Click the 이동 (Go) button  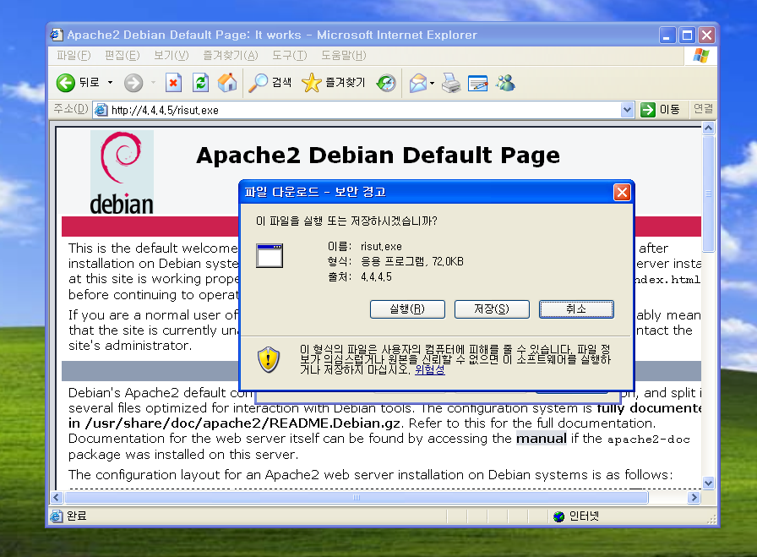661,110
